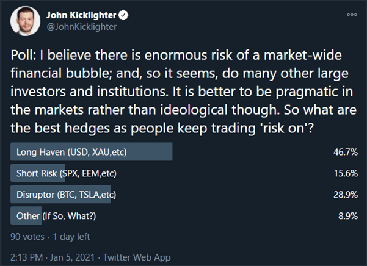
Task: Click the Twitter Web App source link
Action: click(137, 257)
